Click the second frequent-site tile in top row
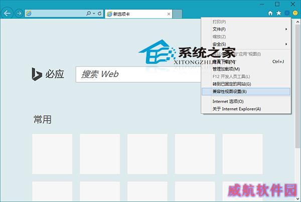 pyautogui.click(x=100, y=154)
